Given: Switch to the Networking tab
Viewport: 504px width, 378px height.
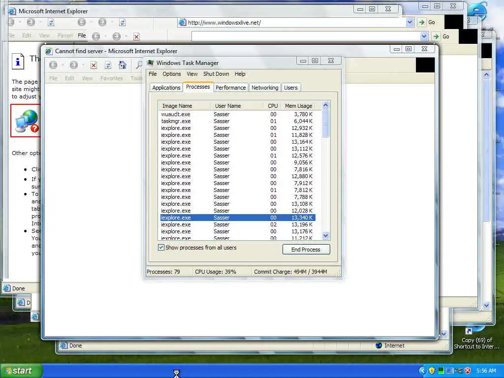Looking at the screenshot, I should pos(265,88).
